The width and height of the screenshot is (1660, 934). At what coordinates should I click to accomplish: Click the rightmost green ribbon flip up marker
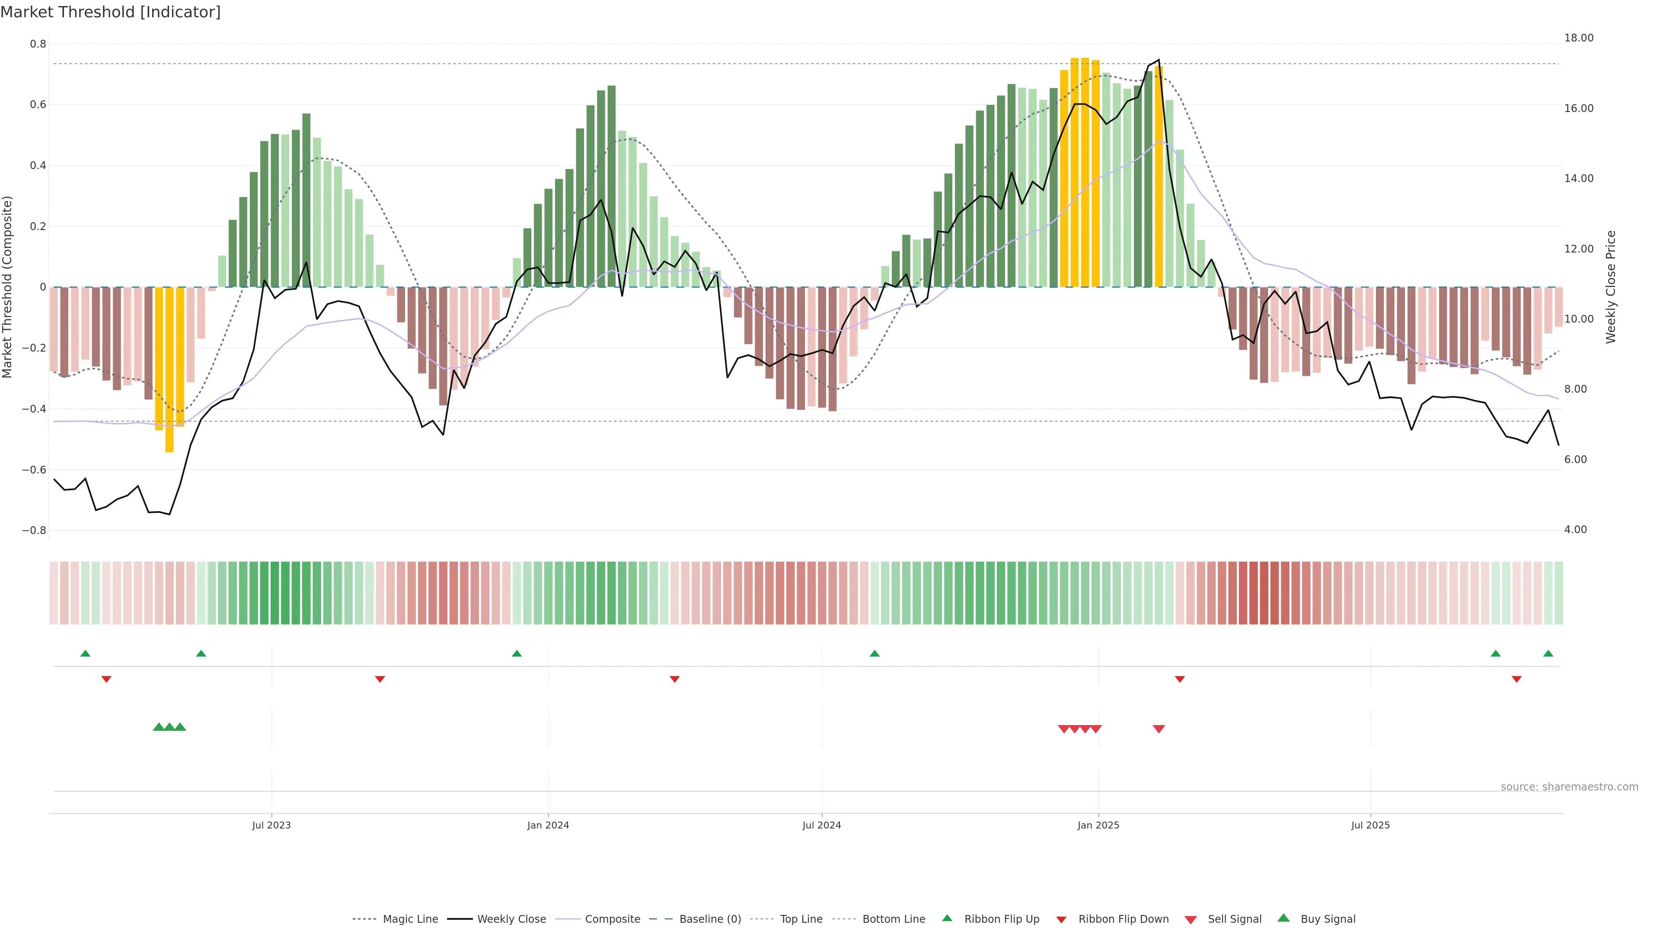pos(1548,654)
